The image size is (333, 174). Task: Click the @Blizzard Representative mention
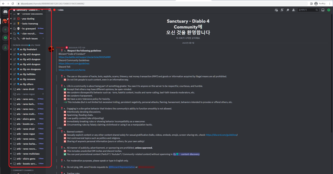[122, 167]
